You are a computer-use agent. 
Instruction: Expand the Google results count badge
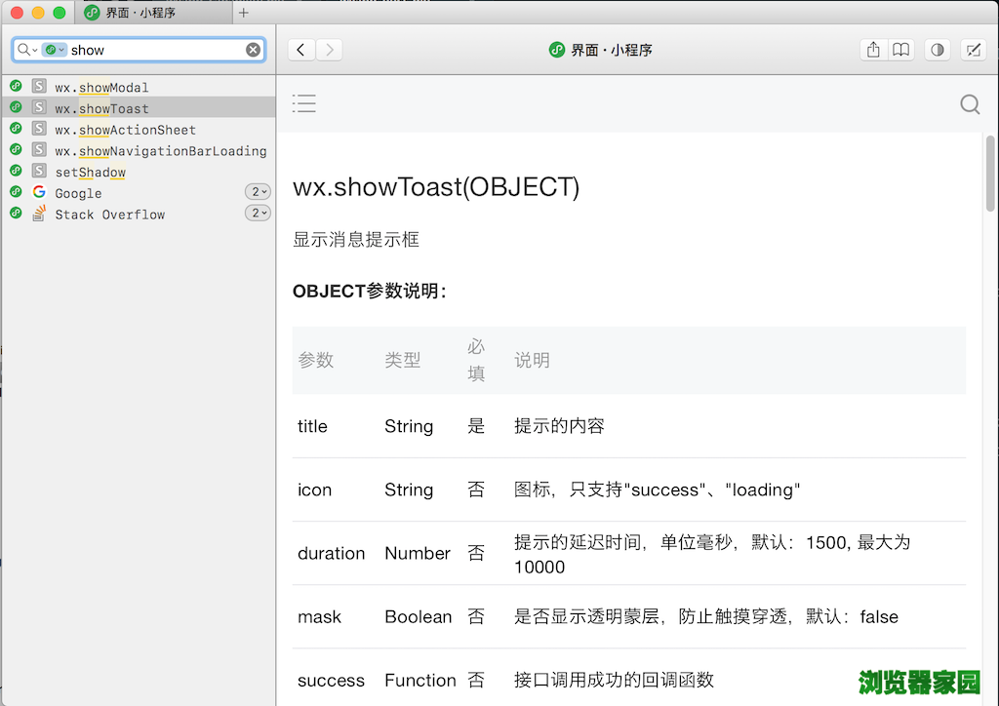point(258,192)
